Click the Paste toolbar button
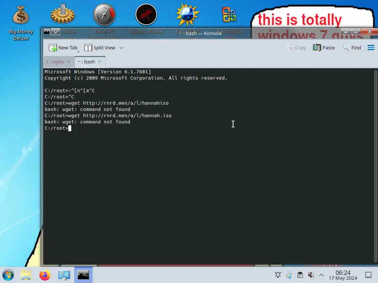This screenshot has width=378, height=283. (x=324, y=48)
